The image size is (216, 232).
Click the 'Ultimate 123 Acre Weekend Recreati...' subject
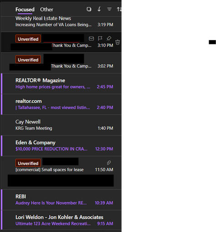tap(53, 224)
